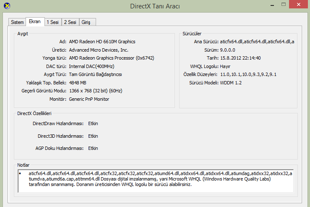Click the DAC türü label
The width and height of the screenshot is (310, 207).
click(56, 66)
